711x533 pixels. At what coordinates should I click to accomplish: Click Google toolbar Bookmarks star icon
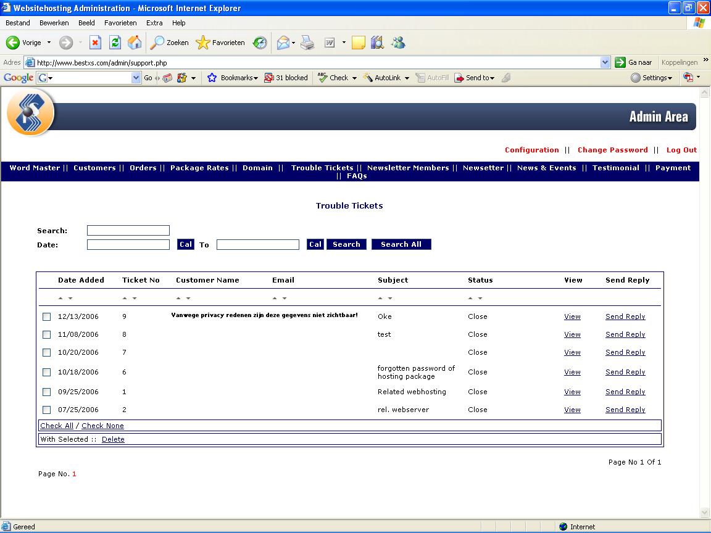[x=212, y=78]
